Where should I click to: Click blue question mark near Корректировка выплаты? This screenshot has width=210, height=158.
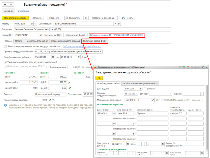tap(53, 100)
